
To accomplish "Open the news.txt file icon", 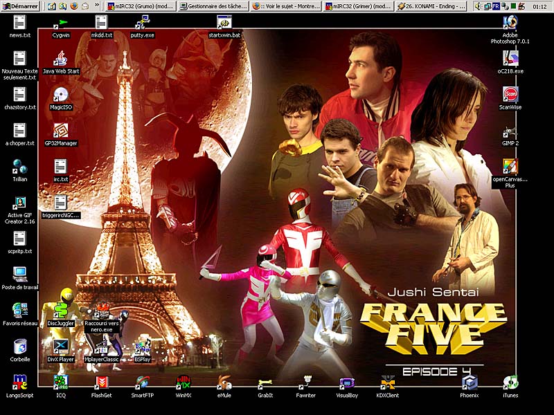I will point(20,26).
